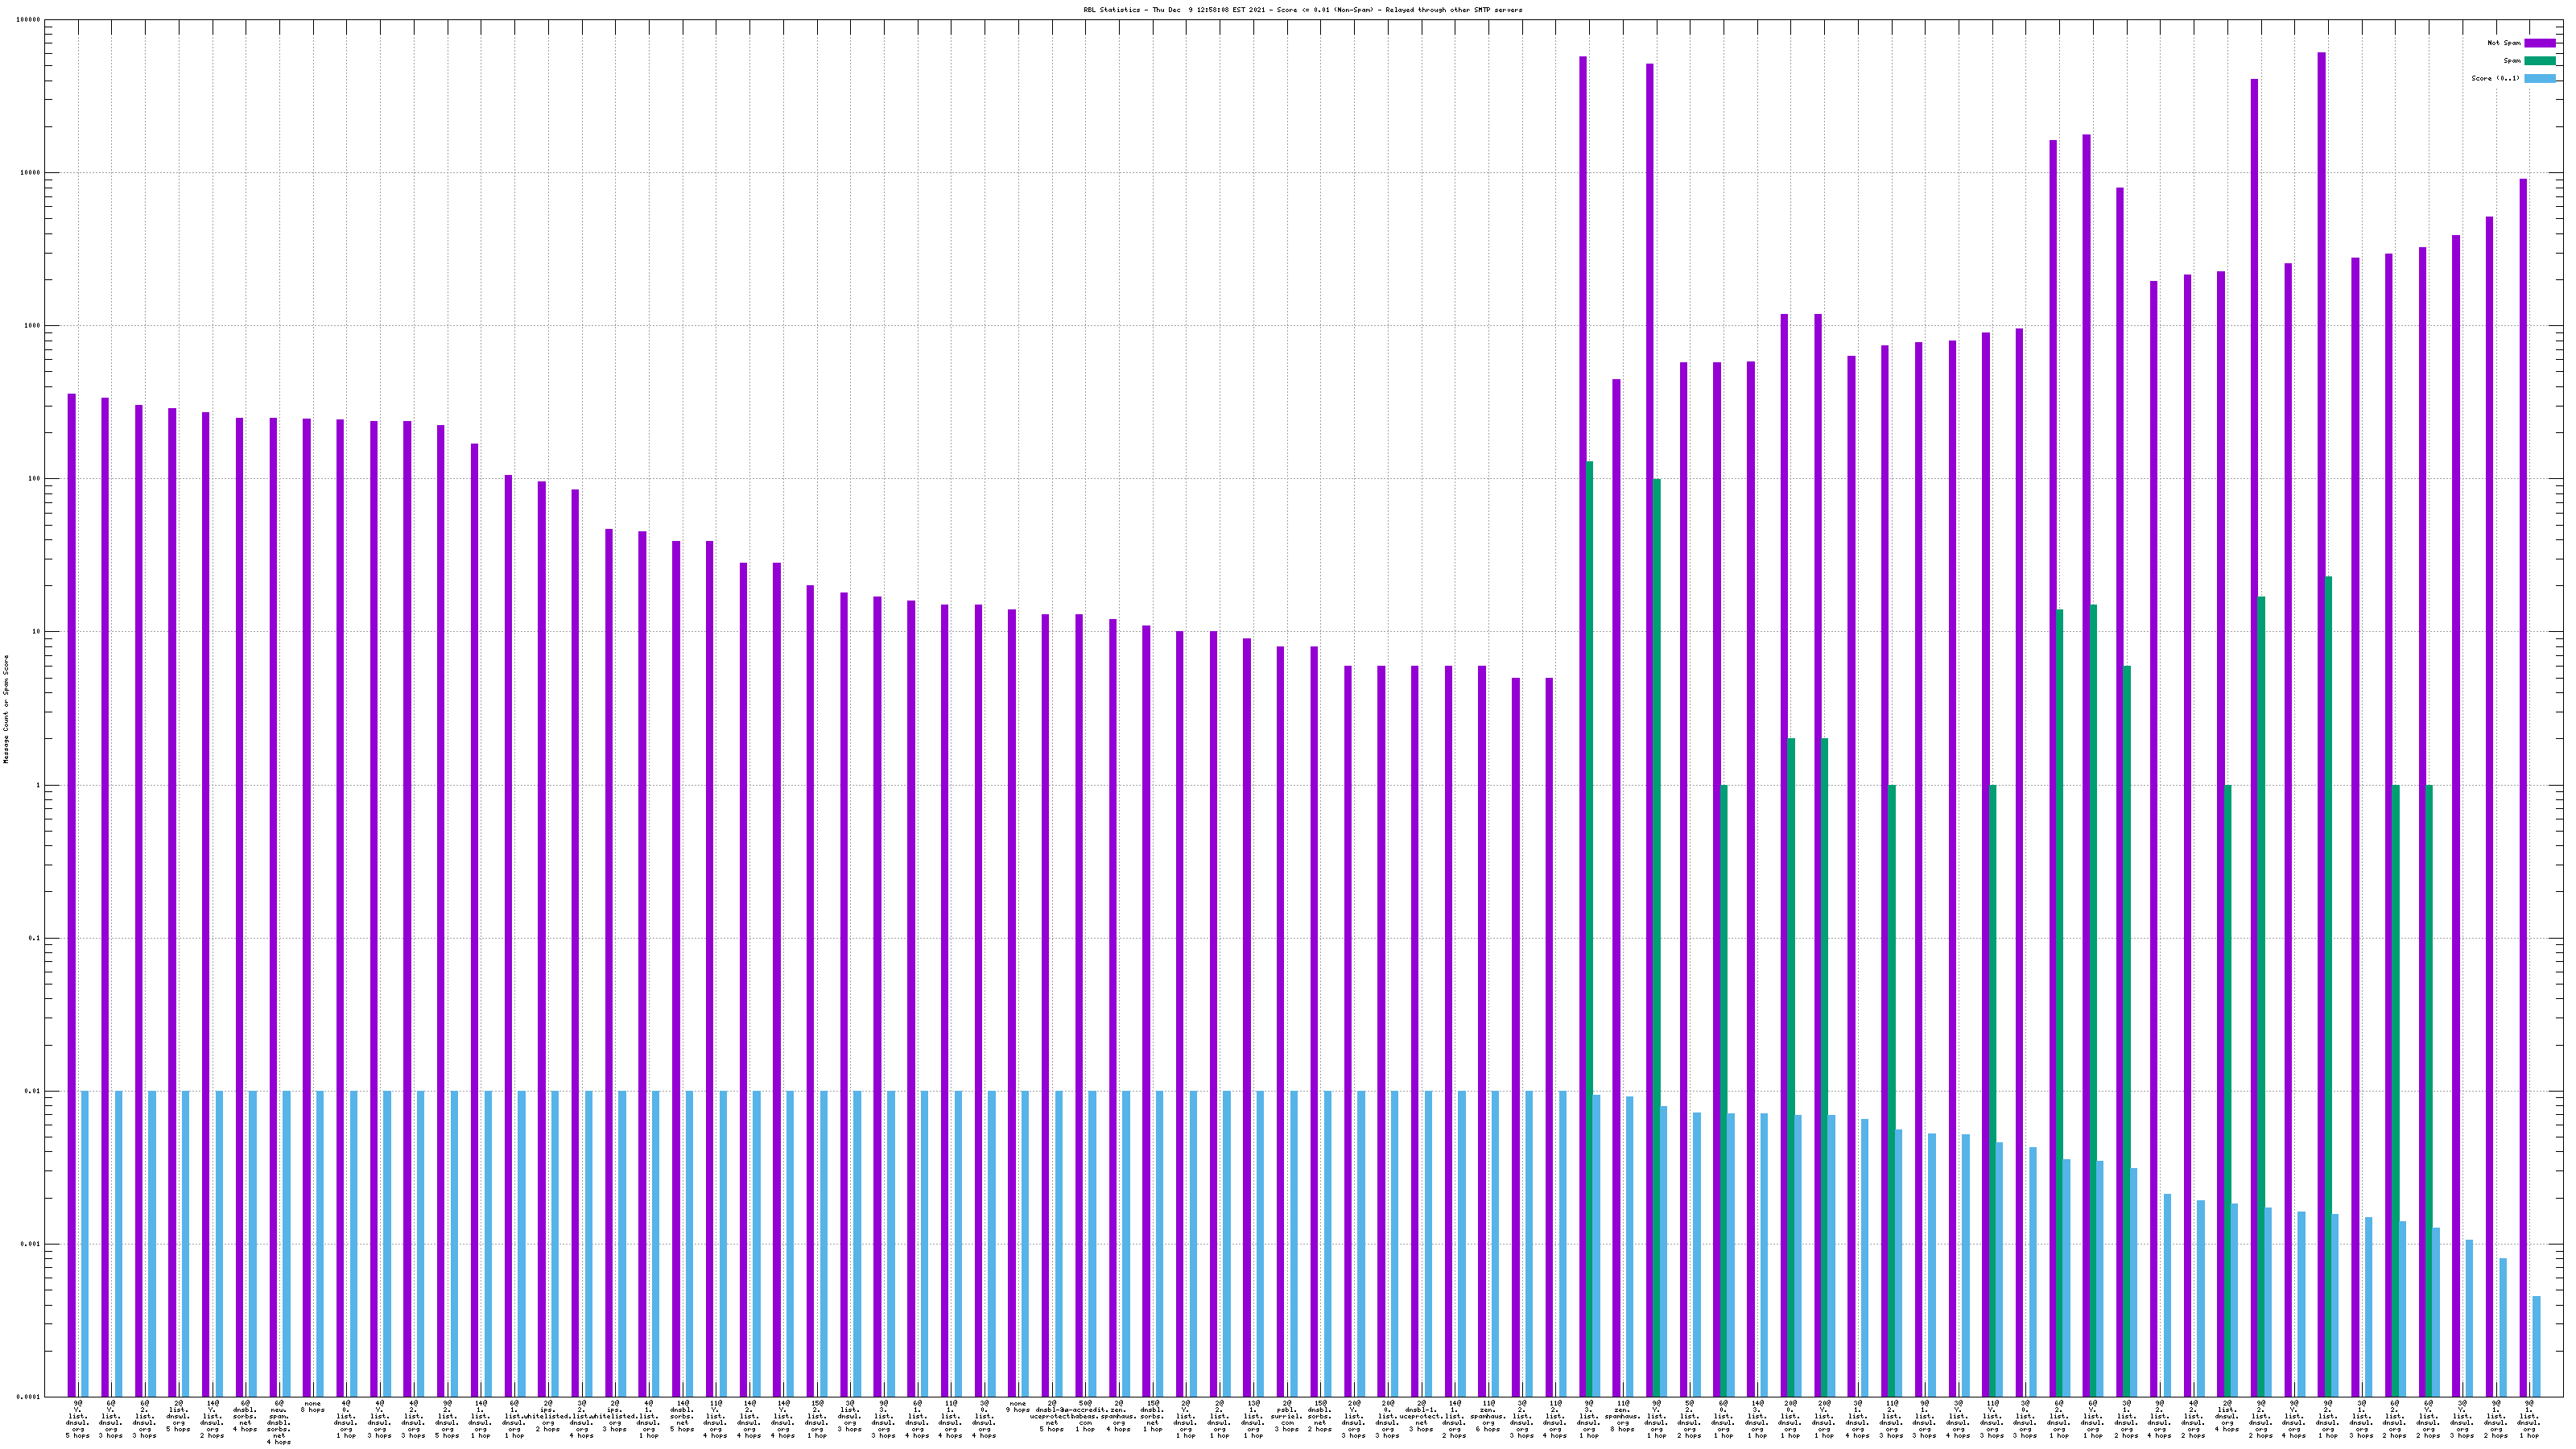Click the RBL Statistics chart title
Screen dimensions: 2576x1449
click(x=1302, y=9)
